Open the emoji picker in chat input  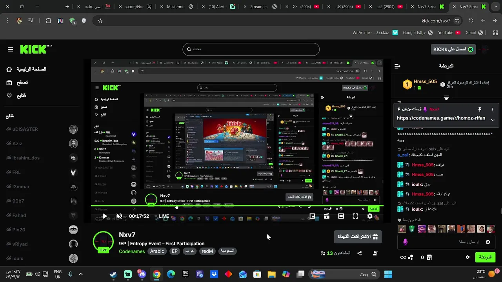[488, 242]
